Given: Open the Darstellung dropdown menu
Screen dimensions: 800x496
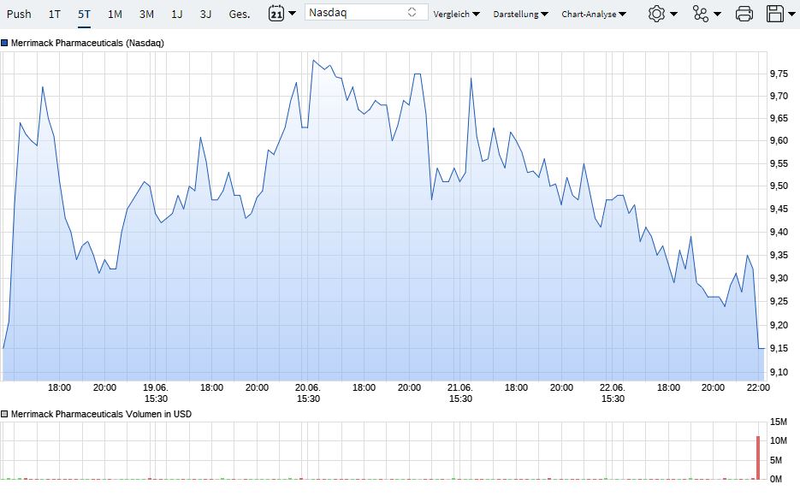Looking at the screenshot, I should [520, 15].
